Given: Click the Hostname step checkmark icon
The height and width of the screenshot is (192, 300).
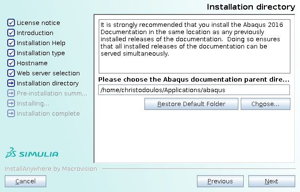Looking at the screenshot, I should point(11,63).
